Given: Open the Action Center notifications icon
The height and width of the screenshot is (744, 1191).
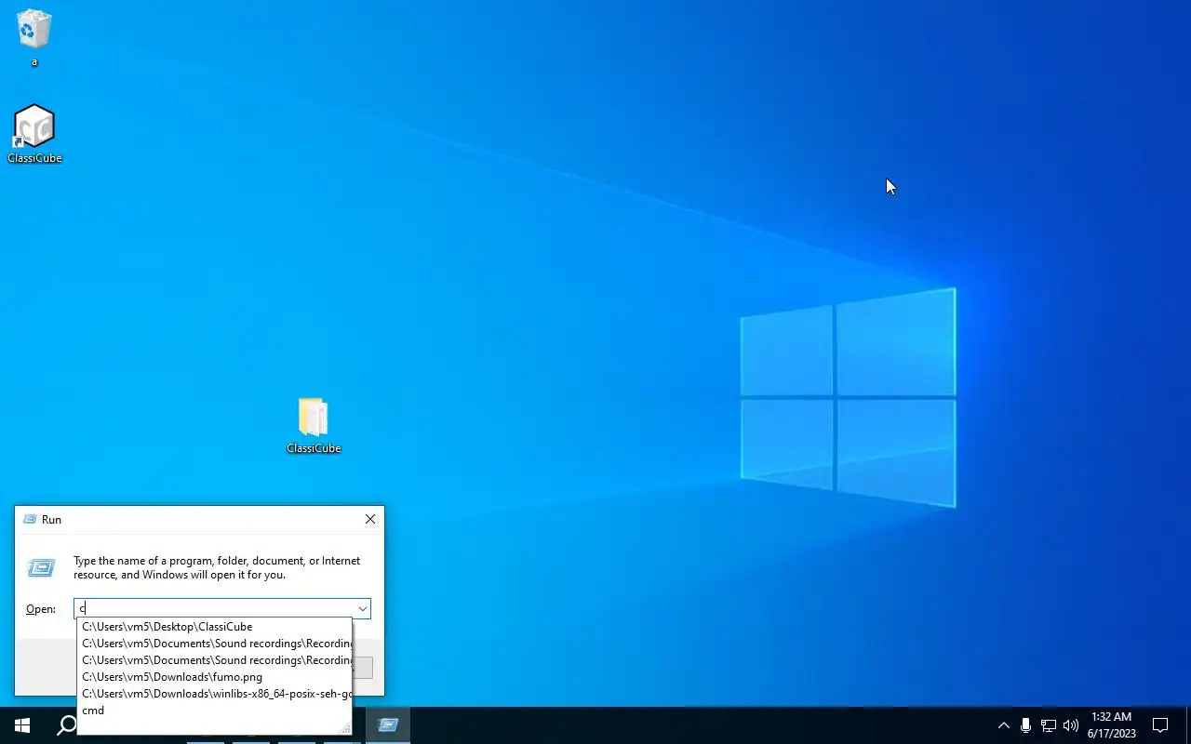Looking at the screenshot, I should tap(1160, 725).
